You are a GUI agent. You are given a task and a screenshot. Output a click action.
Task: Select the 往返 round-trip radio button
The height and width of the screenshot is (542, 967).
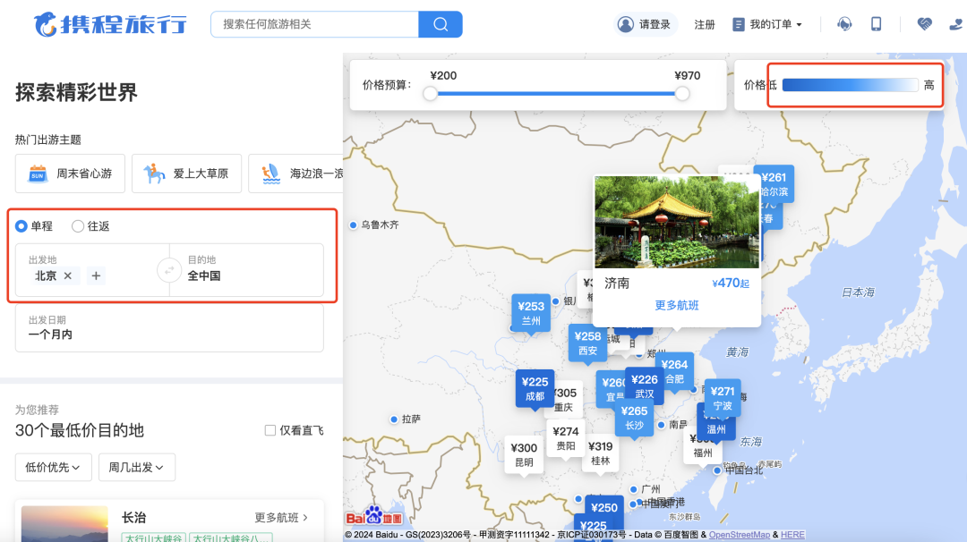pyautogui.click(x=78, y=226)
